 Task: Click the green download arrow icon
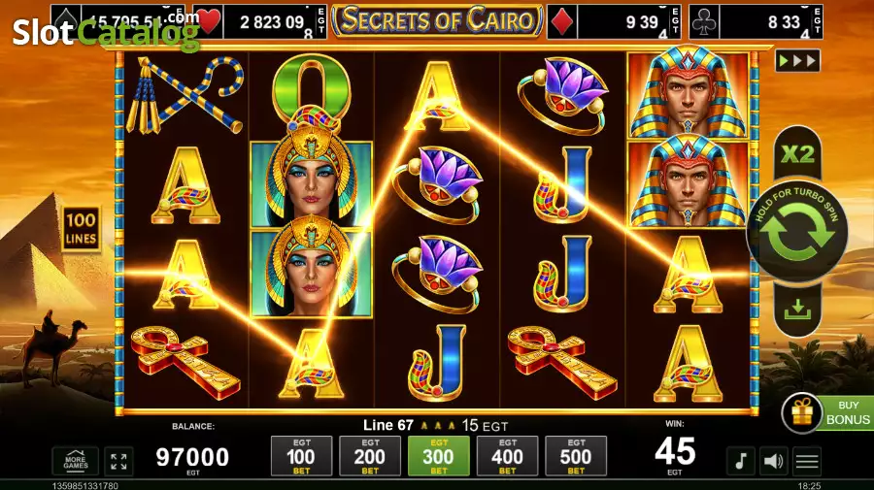(x=797, y=309)
